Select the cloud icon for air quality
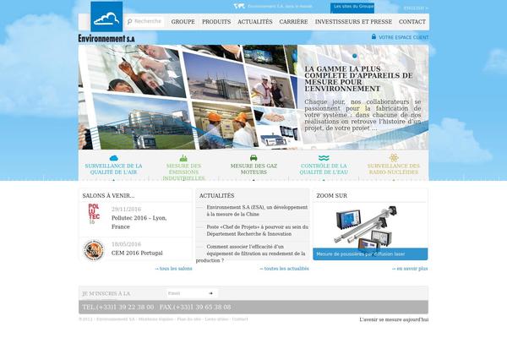Screen dimensions: 507x338 [113, 158]
